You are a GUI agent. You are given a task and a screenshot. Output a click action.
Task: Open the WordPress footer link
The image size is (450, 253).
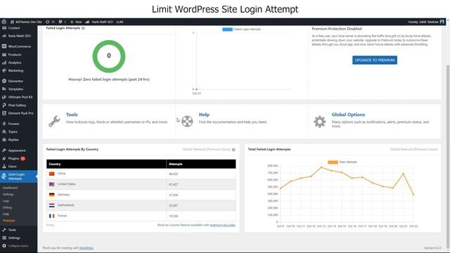click(x=86, y=248)
